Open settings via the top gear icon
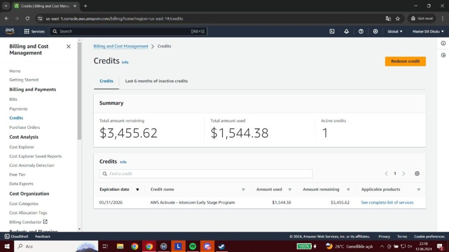This screenshot has height=252, width=449. point(375,31)
